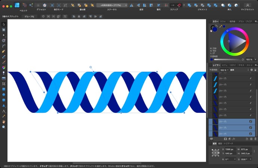258x168 pixels.
Task: Open the document status title dropdown
Action: pos(111,5)
